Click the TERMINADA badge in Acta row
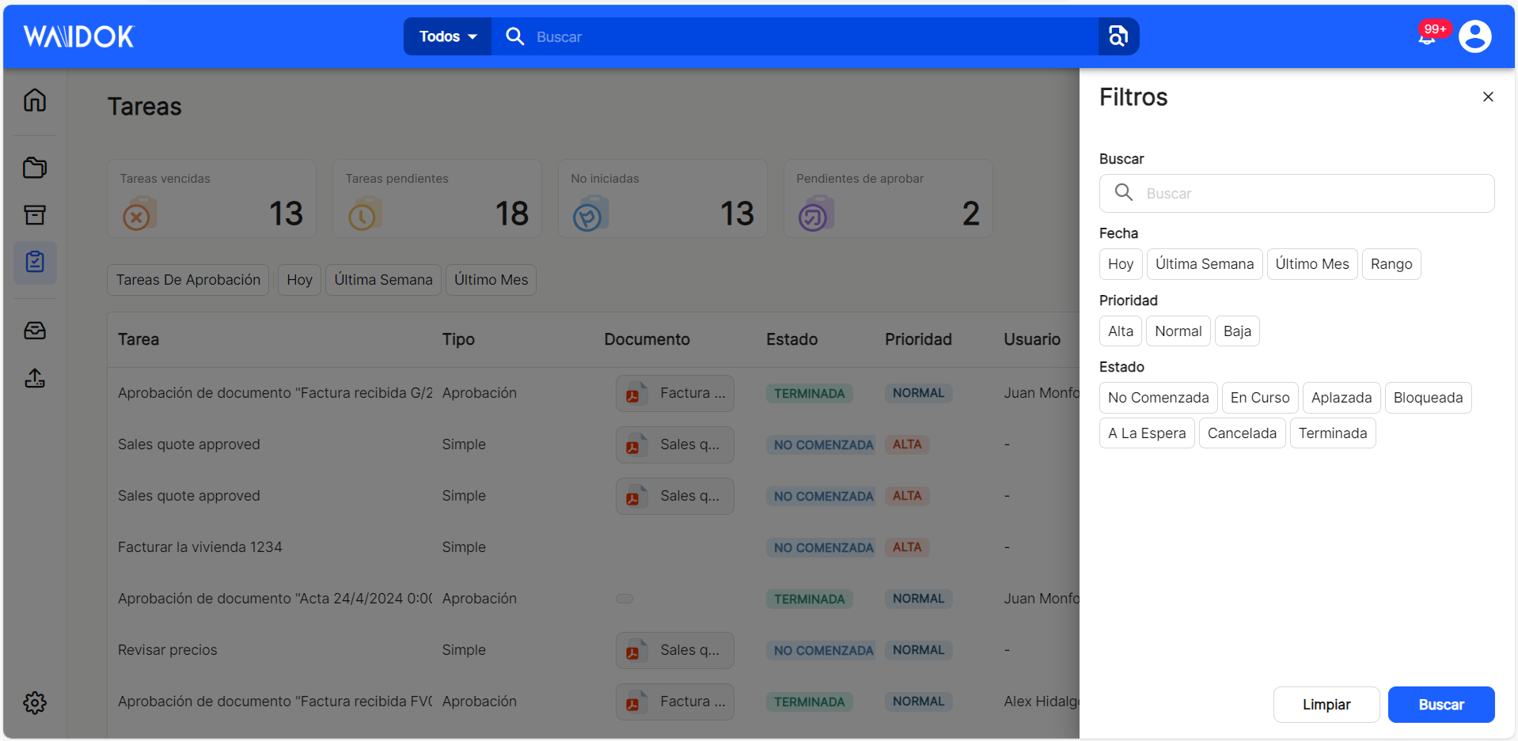Screen dimensions: 1518x741 809,599
